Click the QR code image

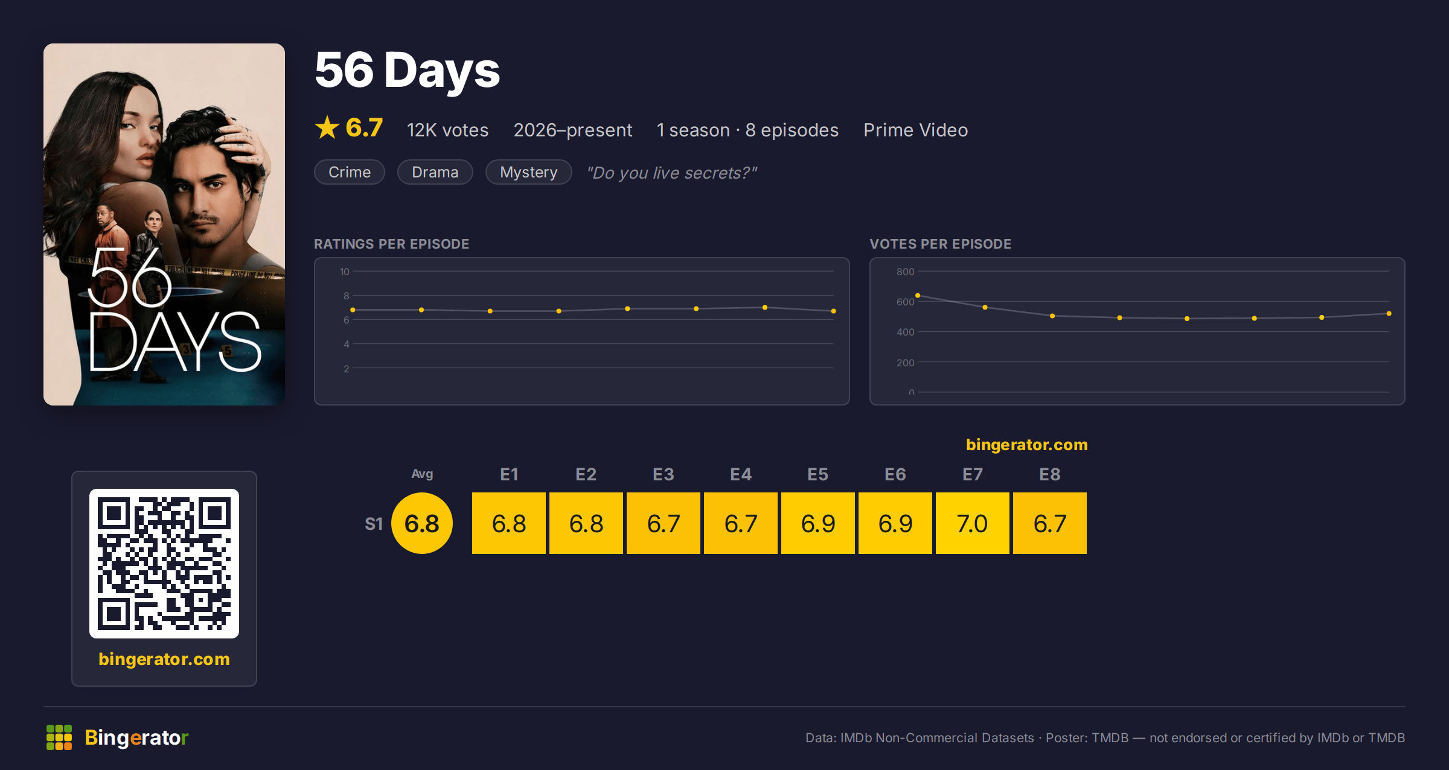[164, 564]
